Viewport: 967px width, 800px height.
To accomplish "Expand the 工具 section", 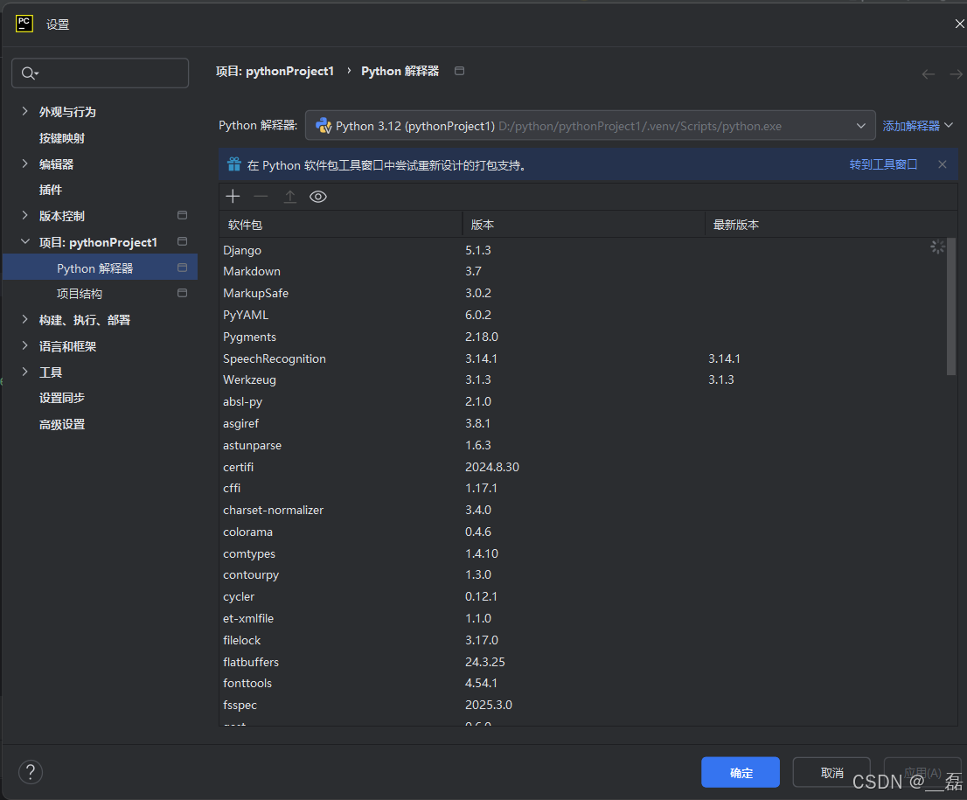I will click(x=24, y=372).
